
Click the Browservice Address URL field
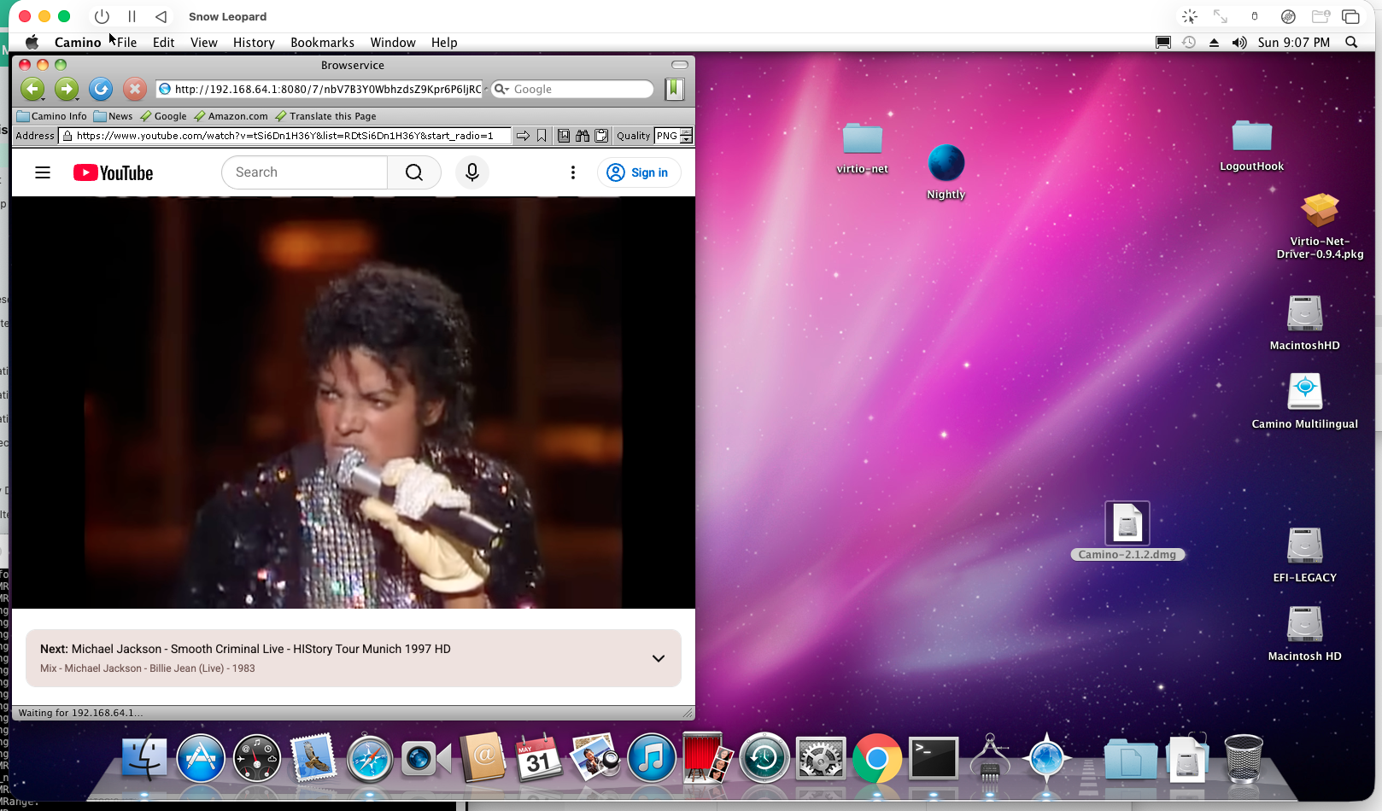tap(286, 136)
